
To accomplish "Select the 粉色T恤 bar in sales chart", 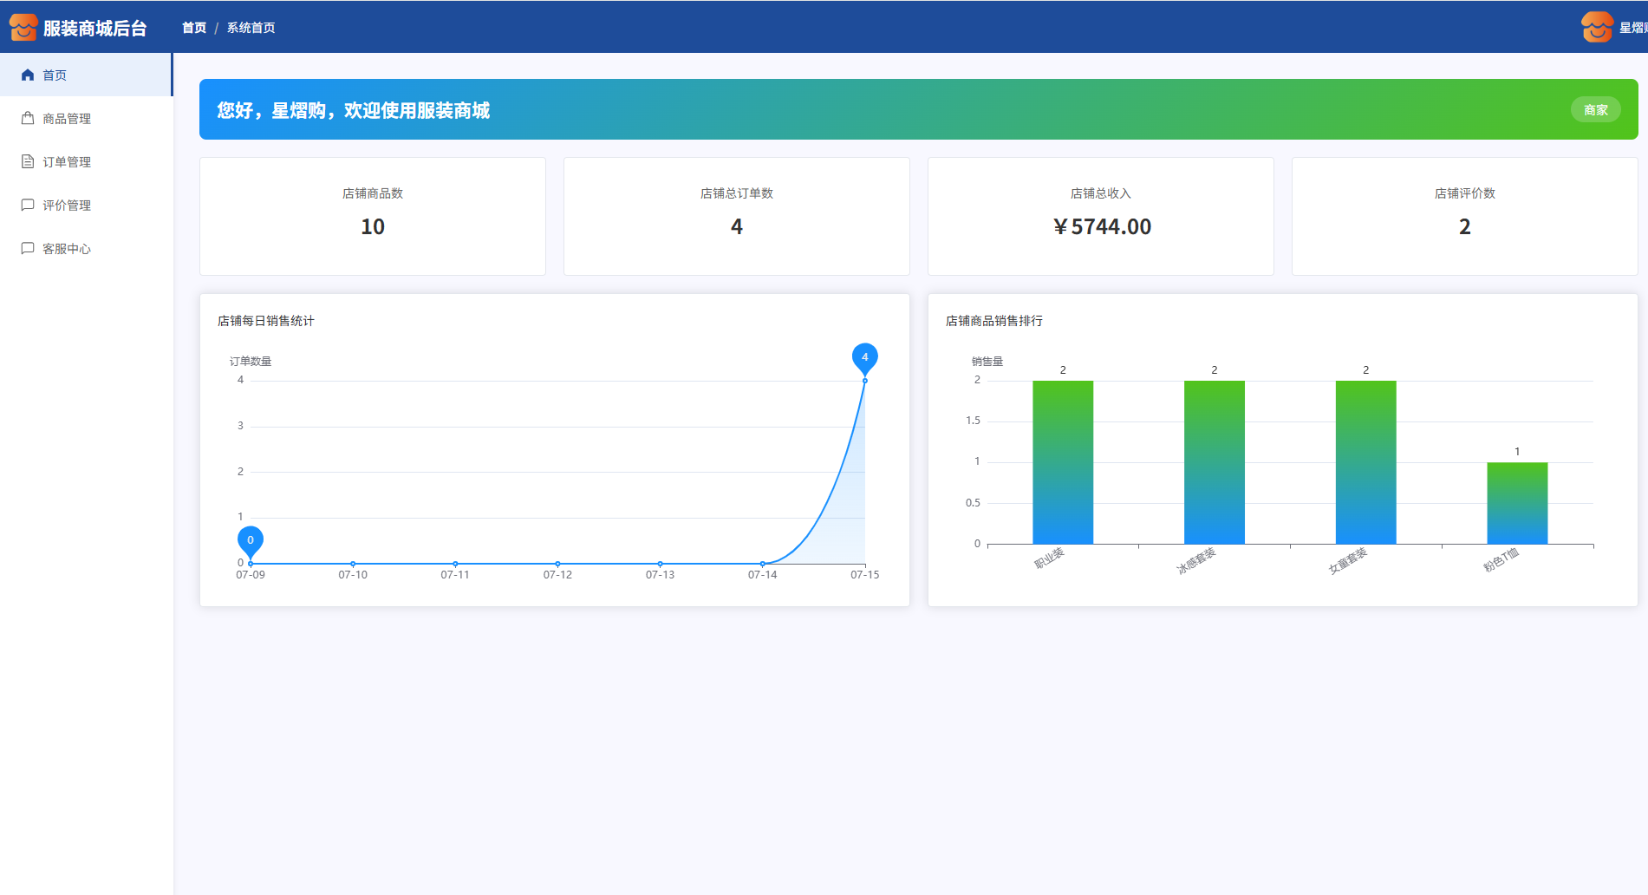I will [1517, 503].
